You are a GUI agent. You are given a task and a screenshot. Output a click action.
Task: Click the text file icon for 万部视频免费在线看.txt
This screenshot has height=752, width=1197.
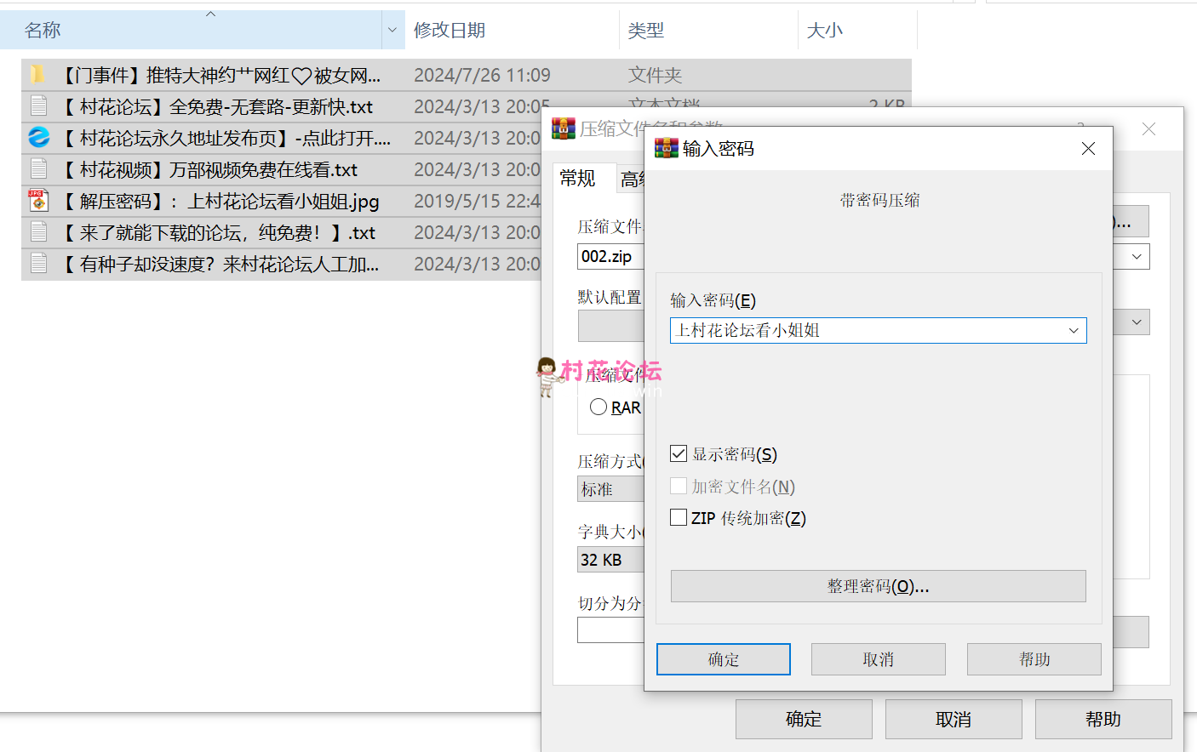38,168
